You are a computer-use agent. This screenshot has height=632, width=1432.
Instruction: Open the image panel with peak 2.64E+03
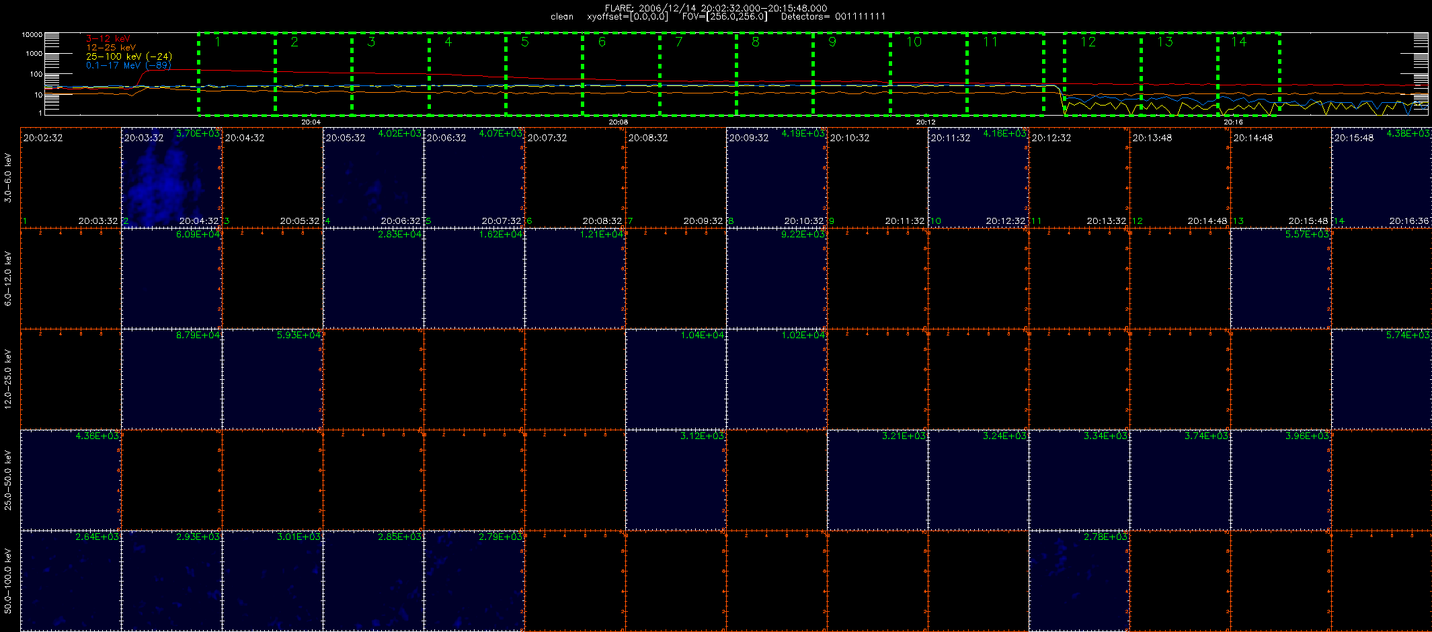click(71, 581)
